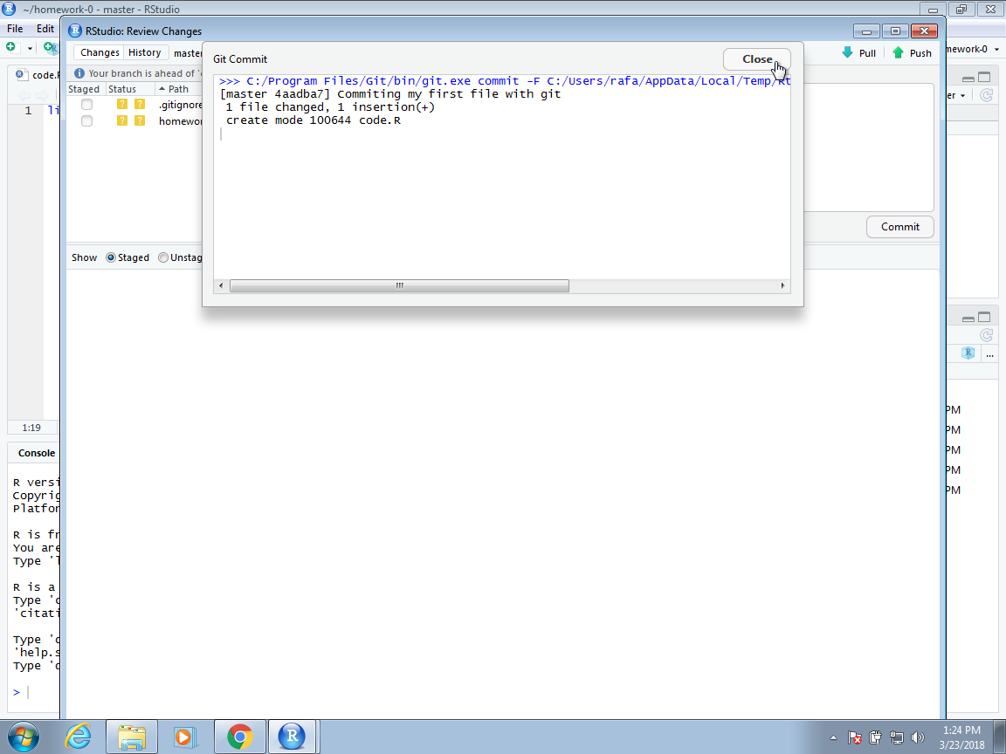The width and height of the screenshot is (1006, 754).
Task: Click the Status column header
Action: [x=130, y=89]
